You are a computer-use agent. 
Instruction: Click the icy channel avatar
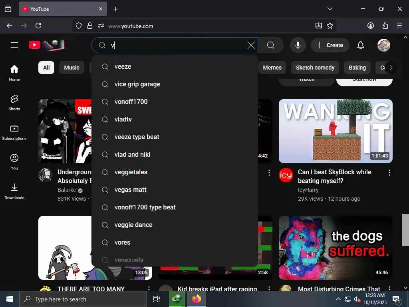tap(286, 175)
